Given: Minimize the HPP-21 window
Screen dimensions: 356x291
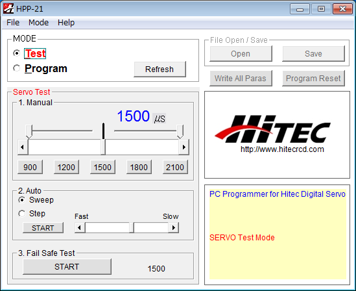Looking at the screenshot, I should click(x=300, y=9).
